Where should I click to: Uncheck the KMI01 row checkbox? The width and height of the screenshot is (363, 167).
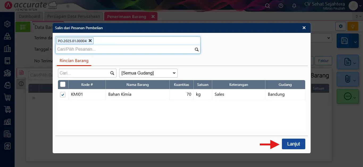pyautogui.click(x=63, y=94)
